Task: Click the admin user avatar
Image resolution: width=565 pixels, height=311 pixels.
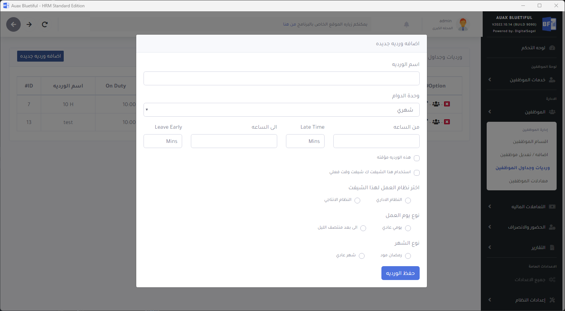Action: (463, 24)
